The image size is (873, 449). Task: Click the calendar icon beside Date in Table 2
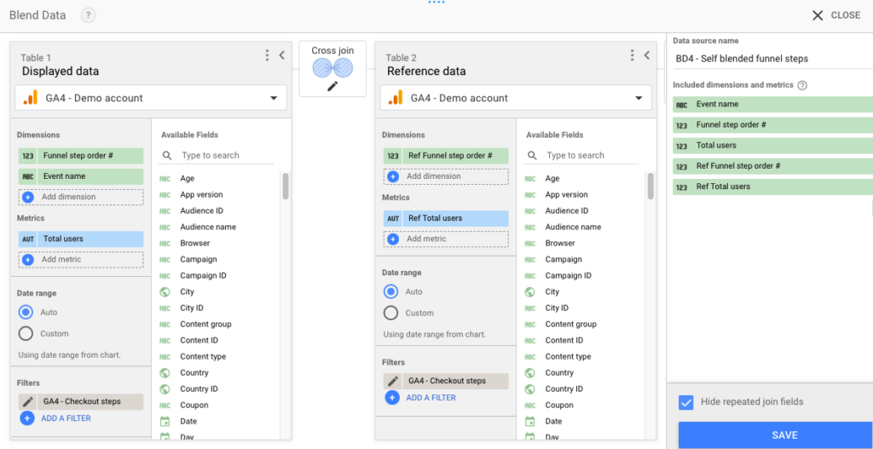530,421
